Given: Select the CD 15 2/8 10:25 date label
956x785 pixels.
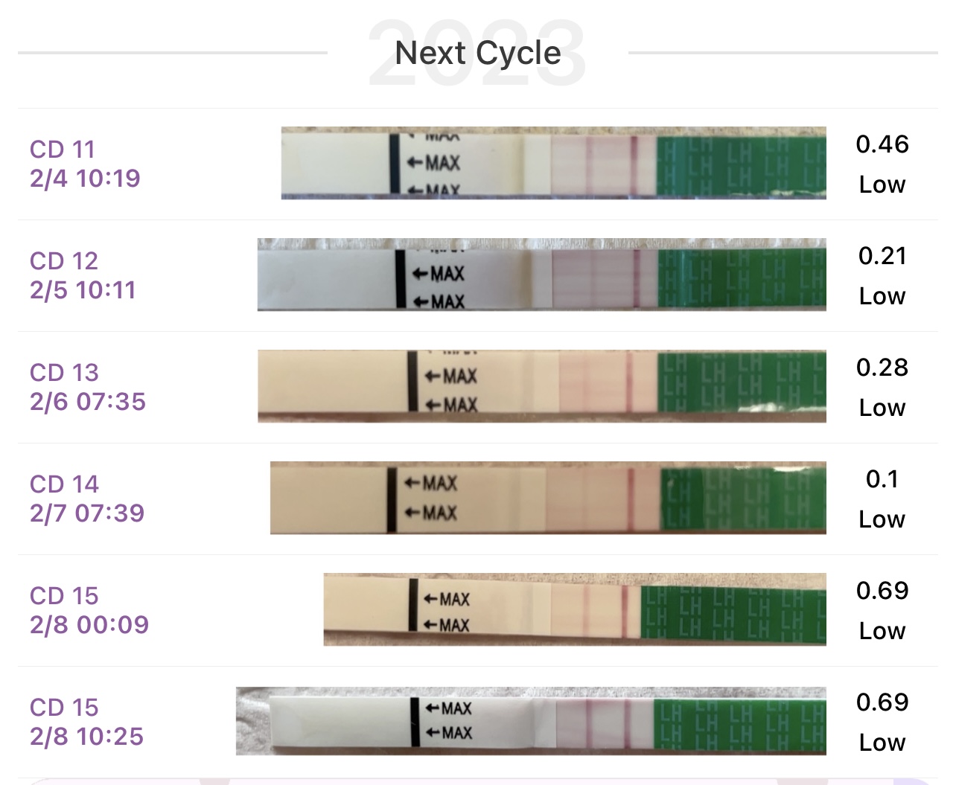Looking at the screenshot, I should [86, 722].
